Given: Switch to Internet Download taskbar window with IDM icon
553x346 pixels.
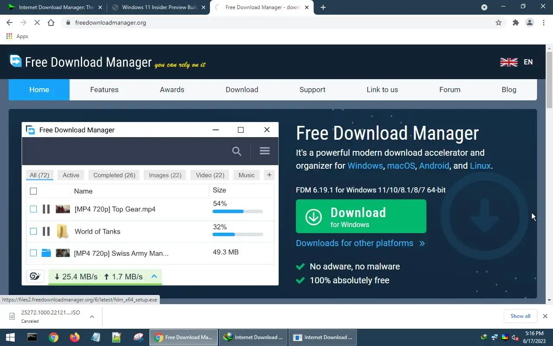Looking at the screenshot, I should 253,337.
